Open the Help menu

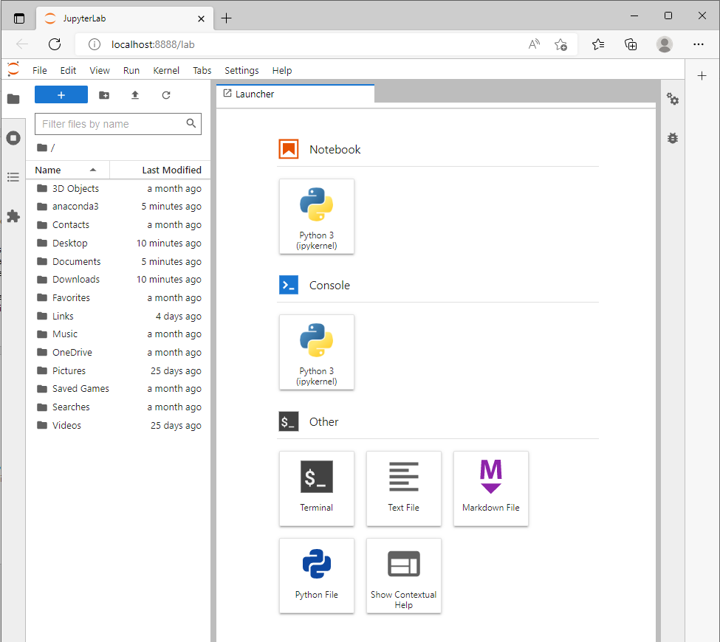(x=282, y=70)
